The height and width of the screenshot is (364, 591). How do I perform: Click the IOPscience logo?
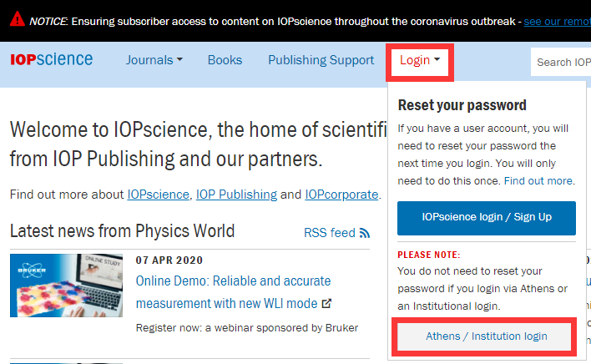click(x=52, y=60)
